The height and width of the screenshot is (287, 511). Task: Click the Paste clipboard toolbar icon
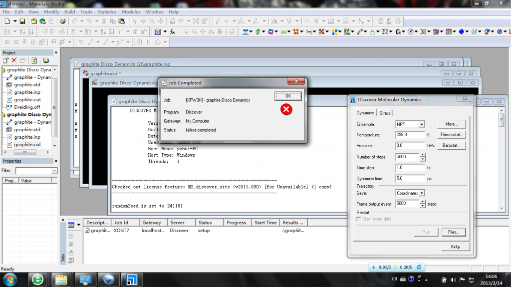122,21
